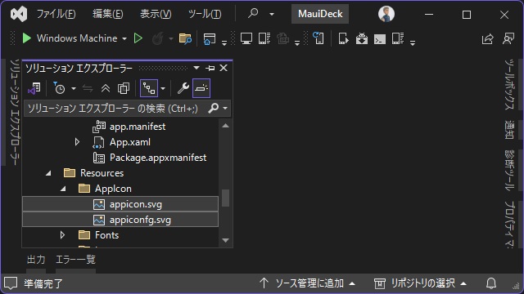The image size is (524, 294).
Task: Click the find in files folder icon
Action: pyautogui.click(x=185, y=38)
